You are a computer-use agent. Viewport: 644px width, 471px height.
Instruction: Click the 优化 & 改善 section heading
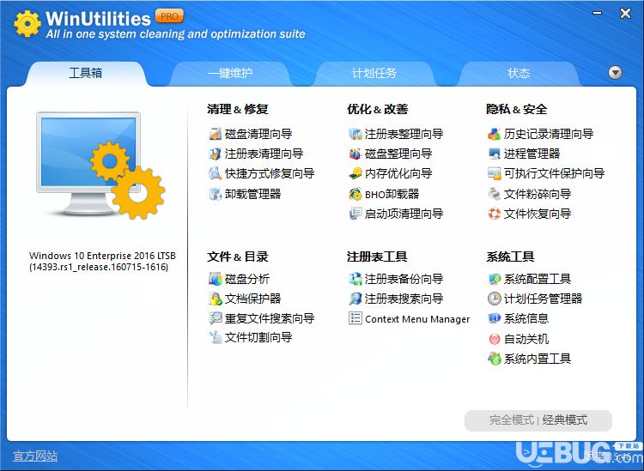click(378, 109)
